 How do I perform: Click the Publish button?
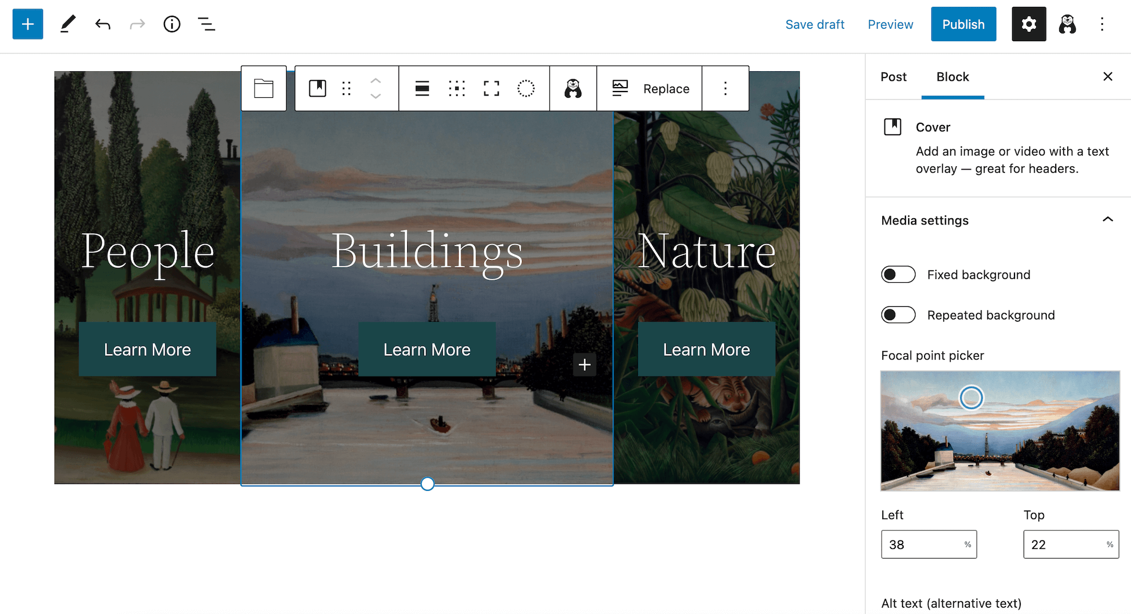pos(963,24)
